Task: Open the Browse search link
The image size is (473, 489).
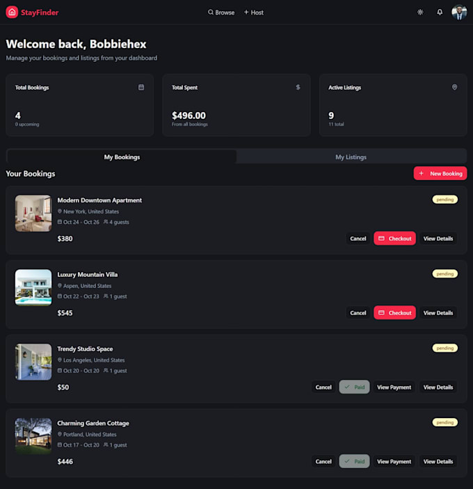Action: click(221, 13)
